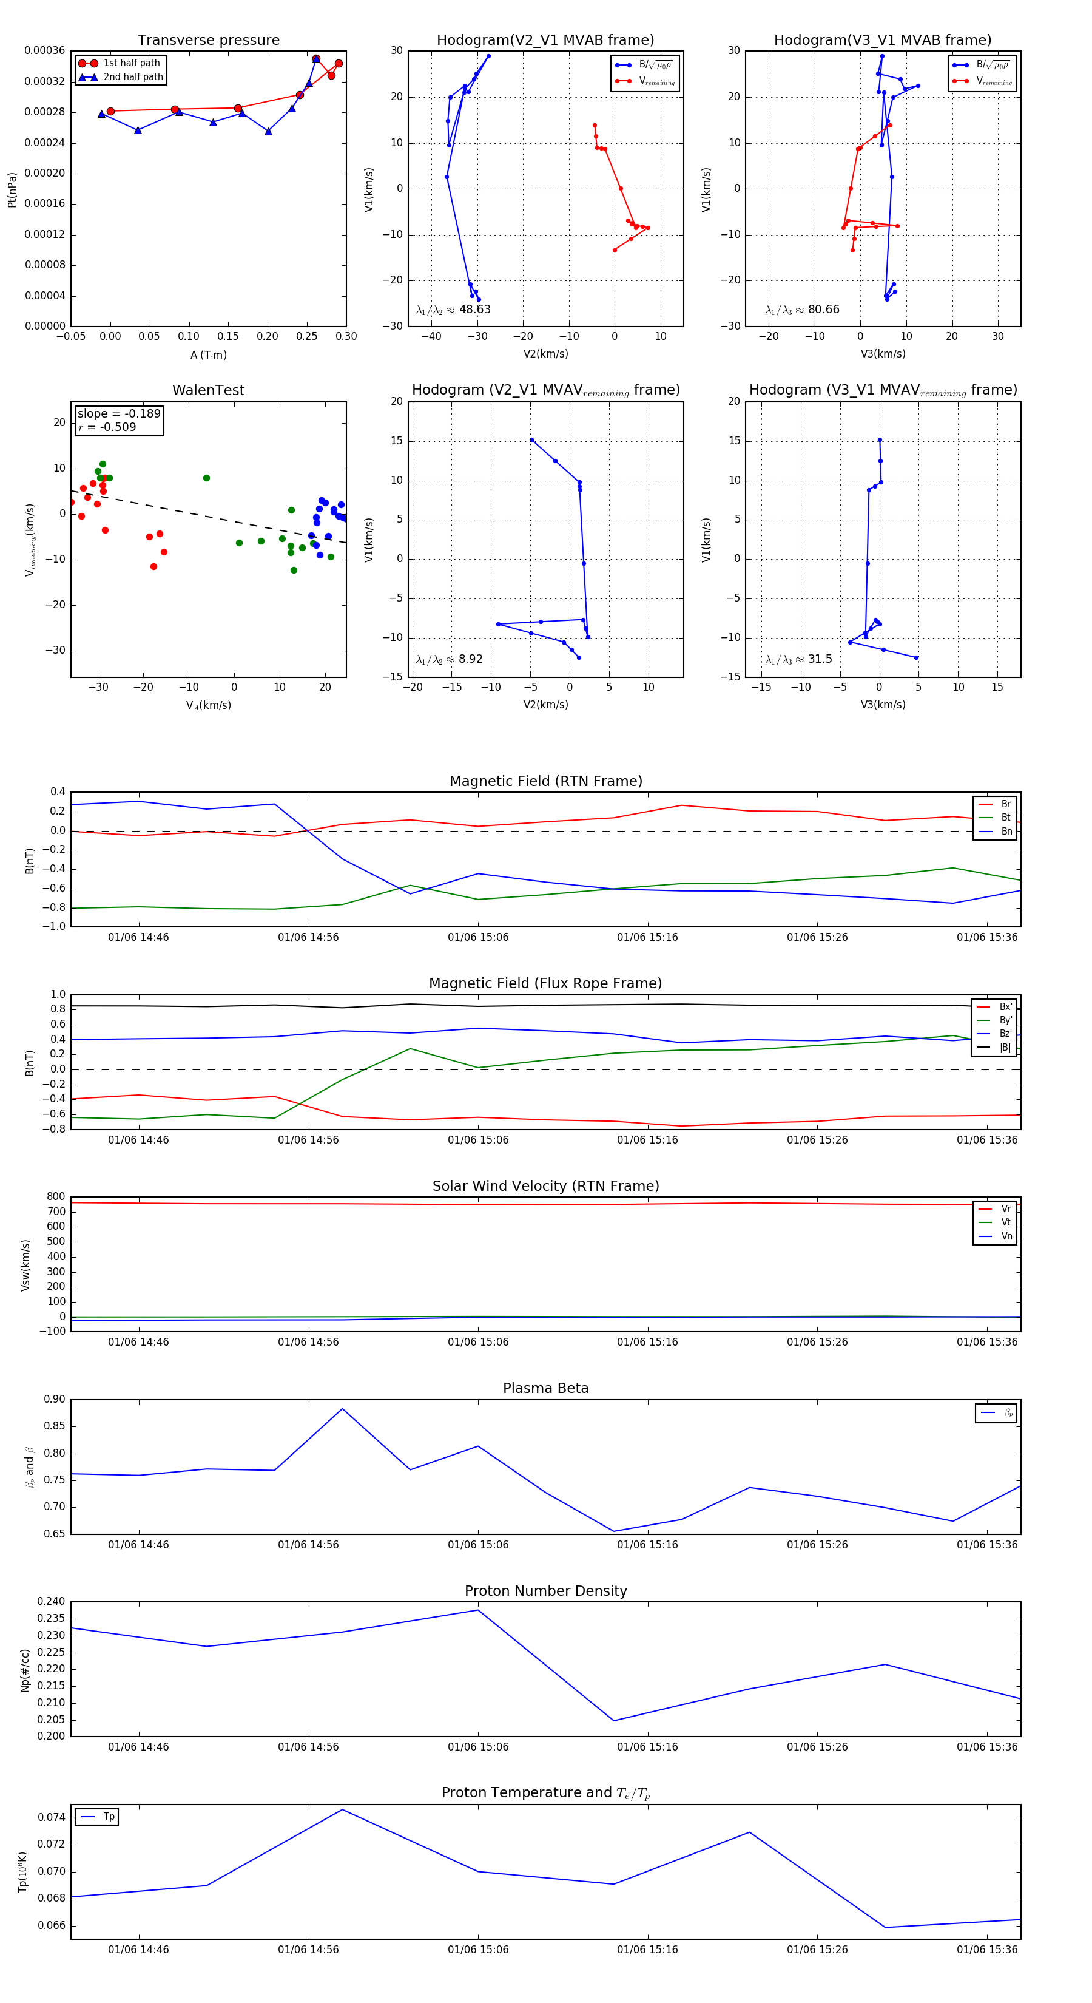The height and width of the screenshot is (2003, 1092).
Task: Click the 'Vn' legend entry
Action: (x=995, y=1236)
